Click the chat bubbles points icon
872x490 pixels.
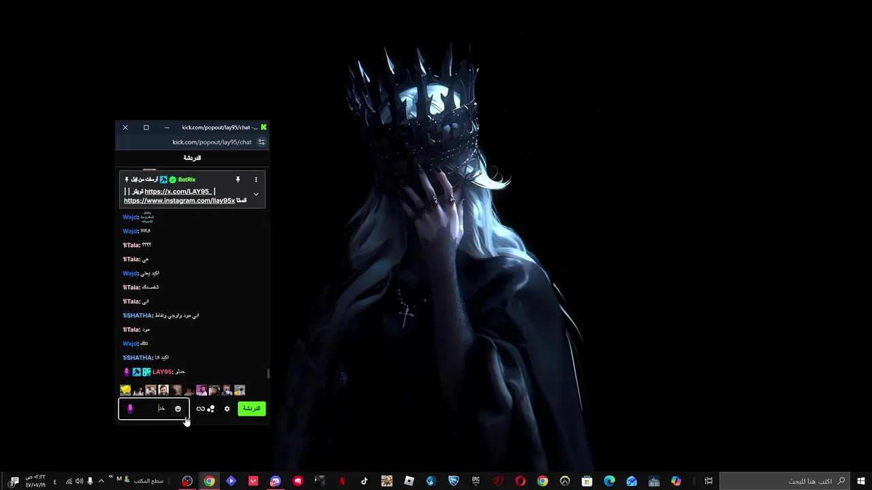click(211, 409)
